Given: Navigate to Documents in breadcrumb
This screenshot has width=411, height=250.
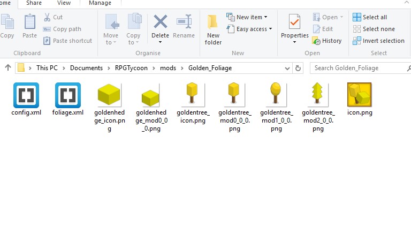Looking at the screenshot, I should (86, 68).
